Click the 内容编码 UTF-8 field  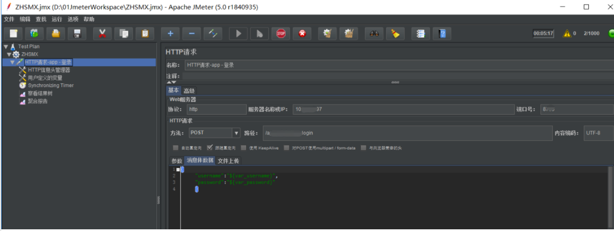[599, 133]
